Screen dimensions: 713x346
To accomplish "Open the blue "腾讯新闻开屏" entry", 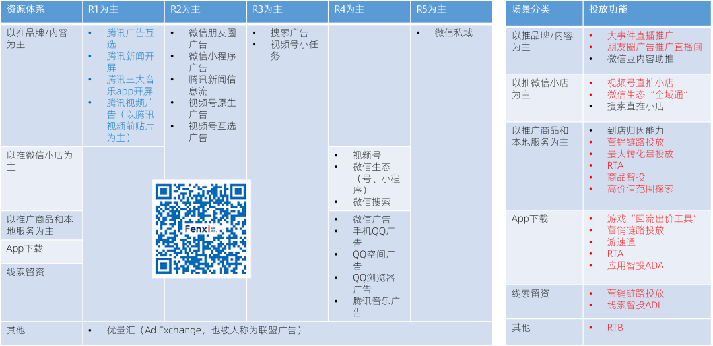I will pos(129,62).
